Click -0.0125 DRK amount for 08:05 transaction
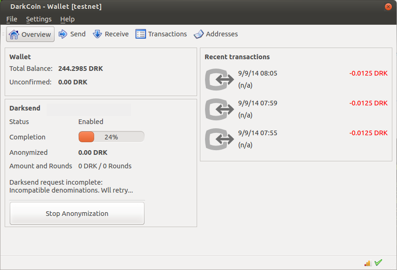The image size is (397, 270). coord(369,74)
